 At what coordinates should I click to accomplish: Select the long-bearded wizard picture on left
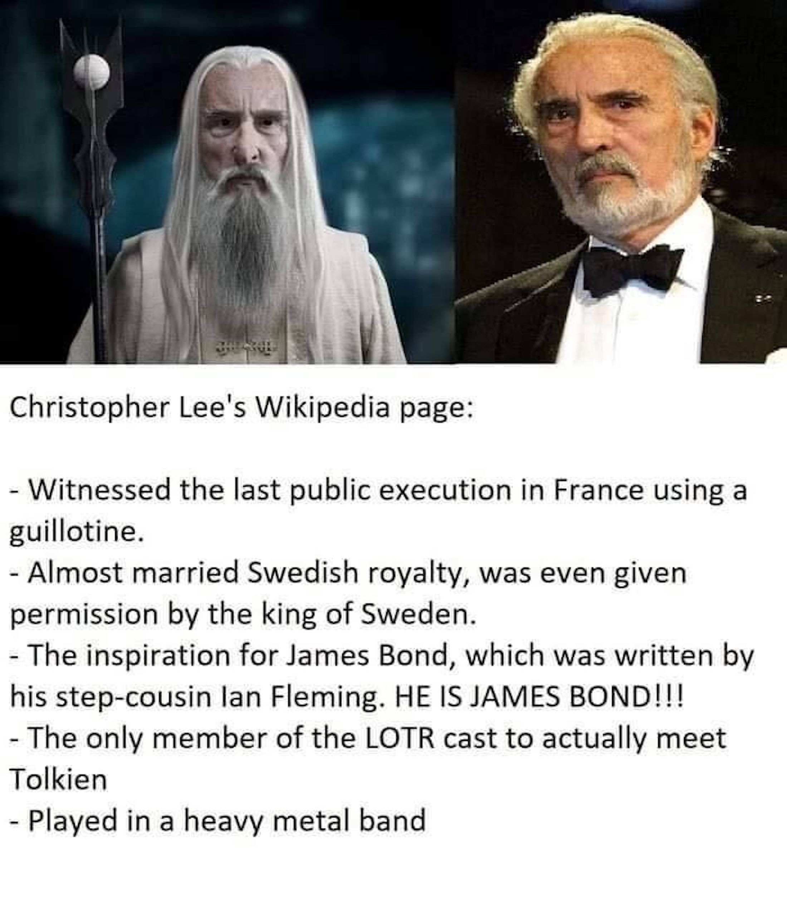point(226,182)
